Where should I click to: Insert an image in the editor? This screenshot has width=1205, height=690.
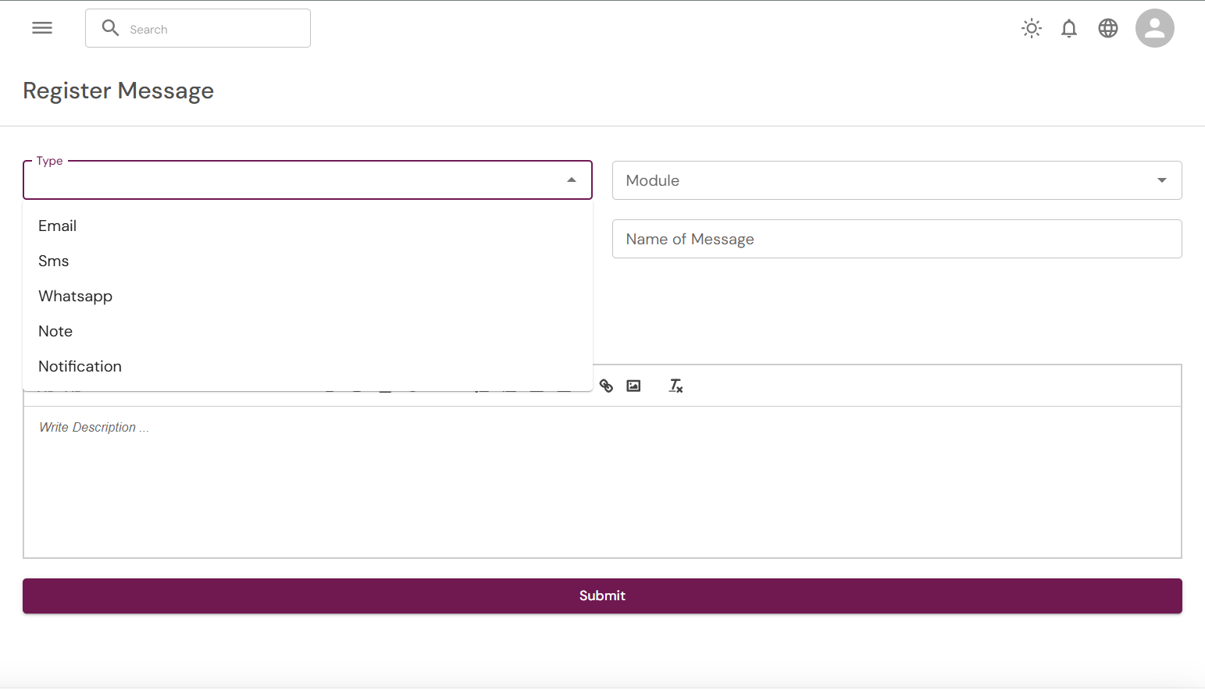click(x=633, y=386)
